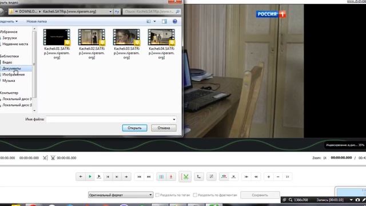Open the 'Оригинальный формат' format dropdown
The image size is (366, 206).
click(x=121, y=195)
